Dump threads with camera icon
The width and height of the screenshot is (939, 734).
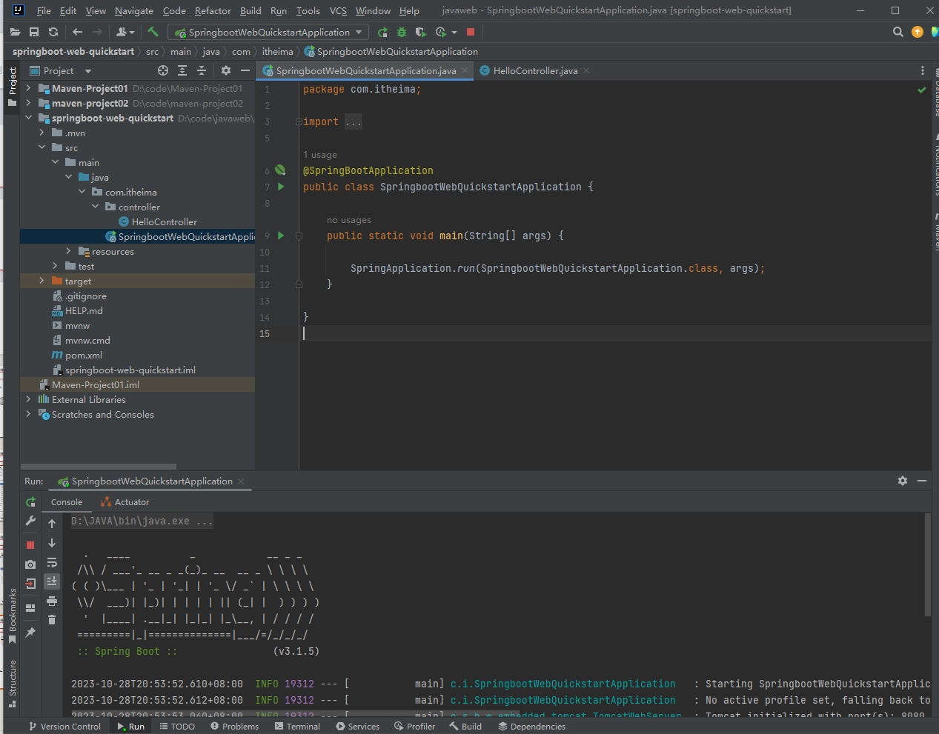tap(30, 564)
